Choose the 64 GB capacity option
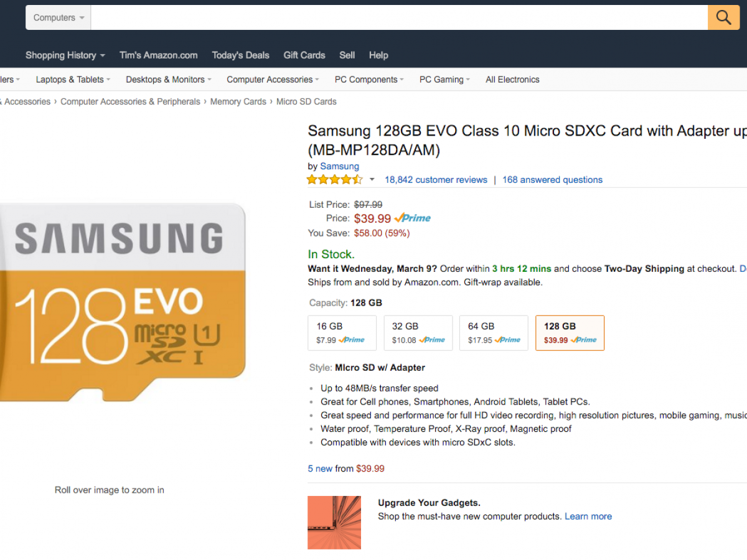 pos(494,333)
